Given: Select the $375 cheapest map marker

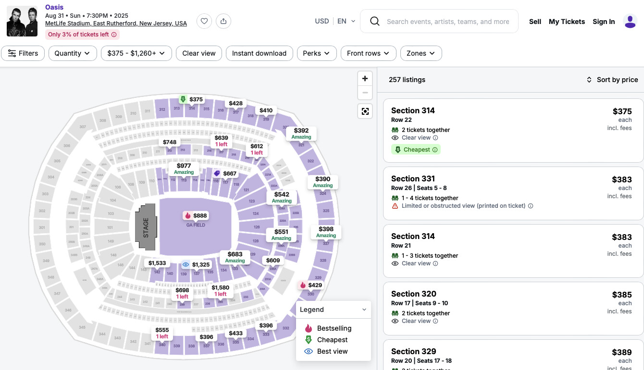Looking at the screenshot, I should (191, 99).
